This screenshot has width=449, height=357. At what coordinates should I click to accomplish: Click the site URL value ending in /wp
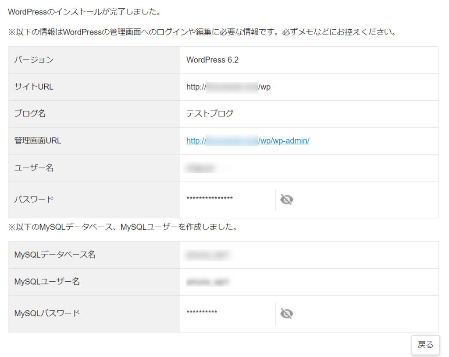(228, 87)
